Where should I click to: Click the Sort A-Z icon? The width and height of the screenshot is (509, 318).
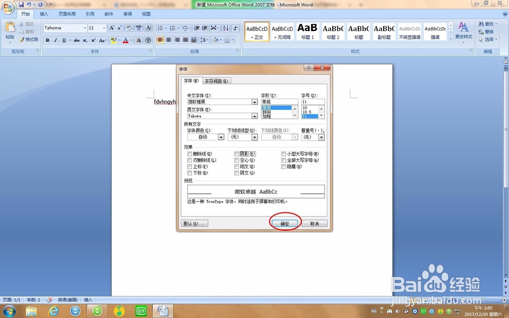click(x=226, y=28)
